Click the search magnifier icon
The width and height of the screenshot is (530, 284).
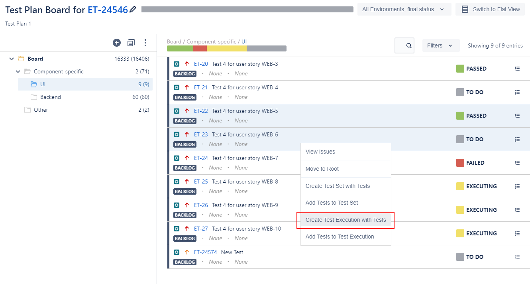tap(409, 45)
